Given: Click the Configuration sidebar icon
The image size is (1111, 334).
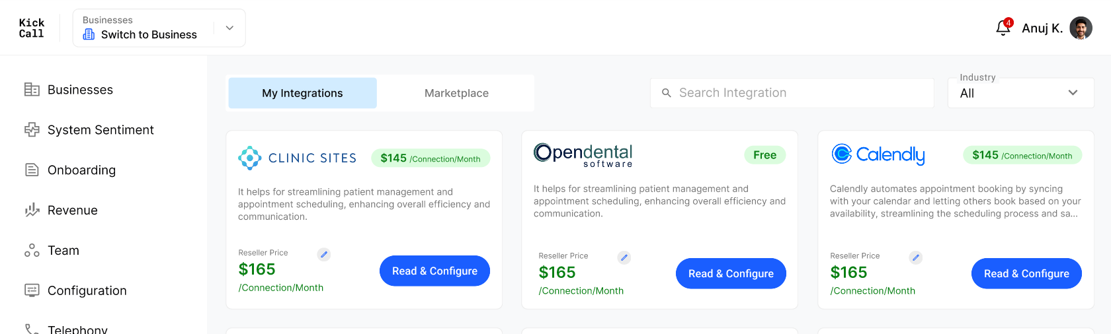Looking at the screenshot, I should (32, 290).
